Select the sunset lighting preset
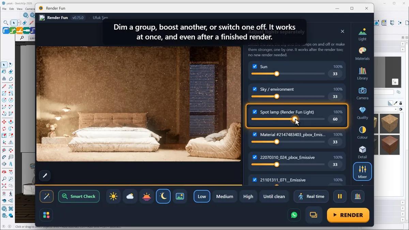This screenshot has height=230, width=409. click(x=147, y=196)
